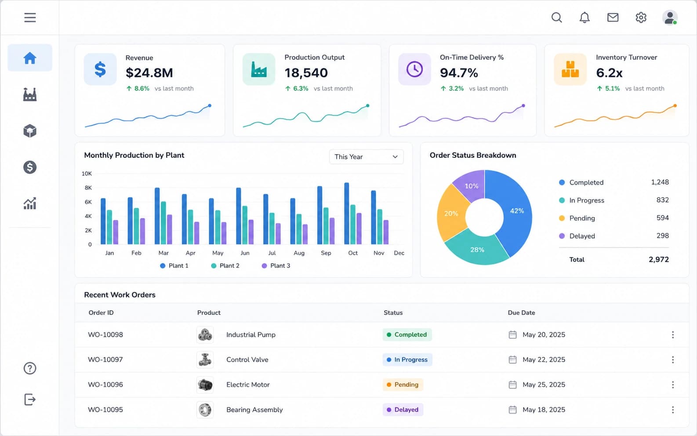
Task: Click the Production Output factory icon
Action: click(259, 69)
